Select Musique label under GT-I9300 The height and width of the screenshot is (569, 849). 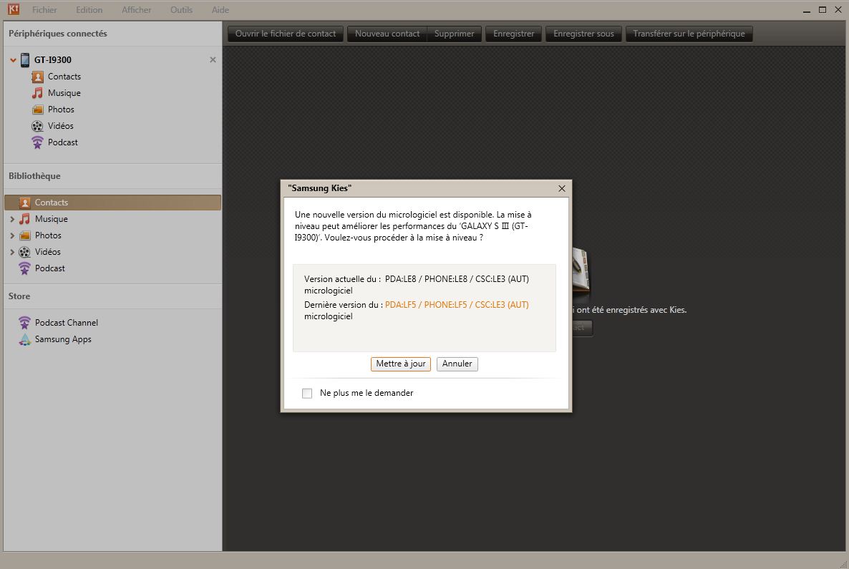click(64, 93)
